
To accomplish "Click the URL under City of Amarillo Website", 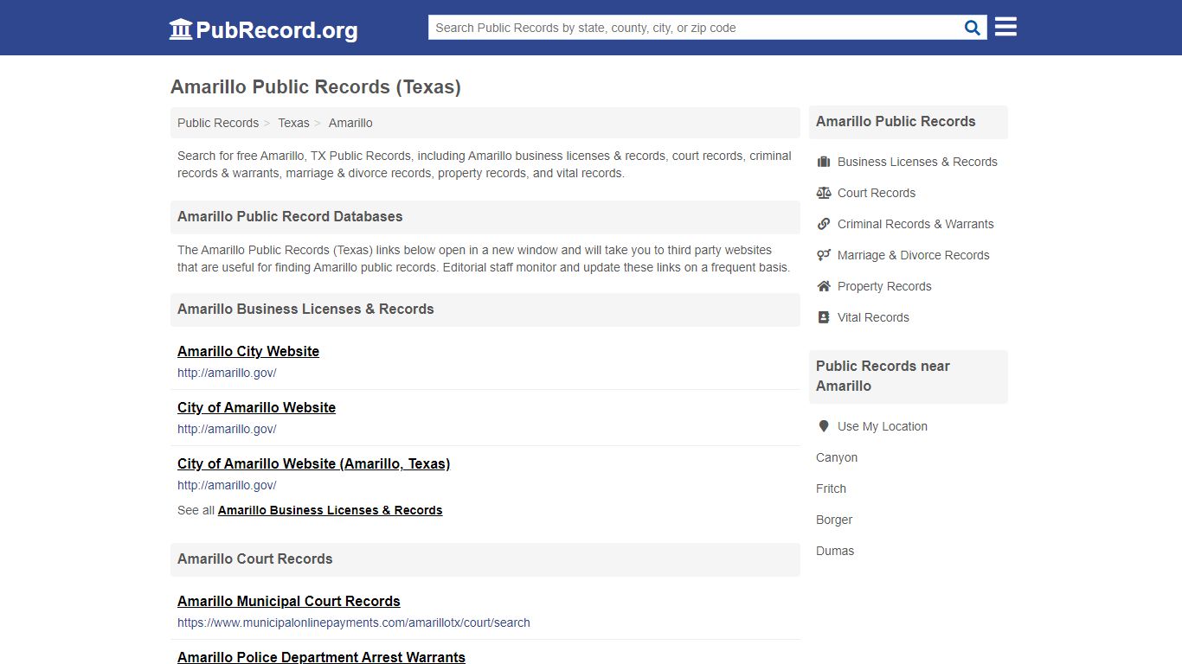I will pyautogui.click(x=227, y=429).
